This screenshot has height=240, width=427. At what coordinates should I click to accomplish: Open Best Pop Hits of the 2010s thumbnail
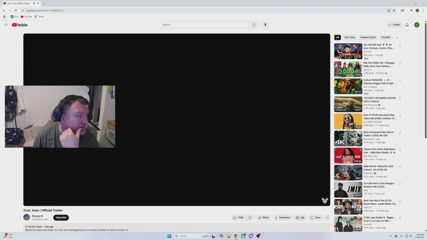348,207
